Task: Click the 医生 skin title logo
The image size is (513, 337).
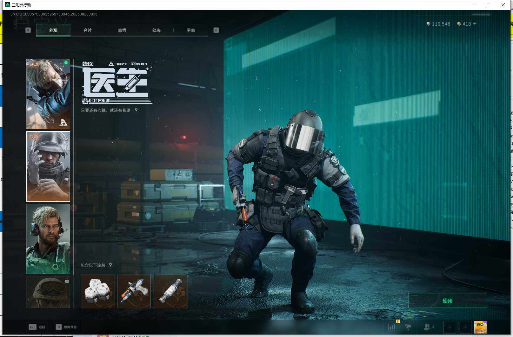Action: click(x=116, y=83)
